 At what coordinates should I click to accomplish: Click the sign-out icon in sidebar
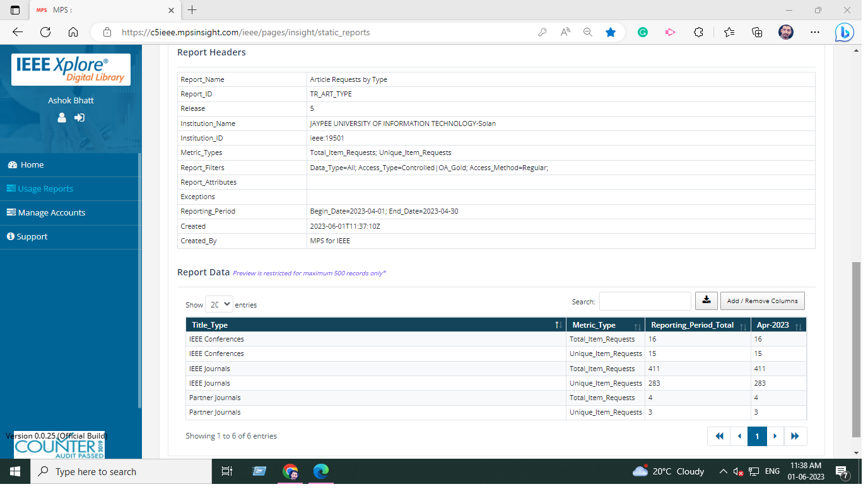point(79,117)
